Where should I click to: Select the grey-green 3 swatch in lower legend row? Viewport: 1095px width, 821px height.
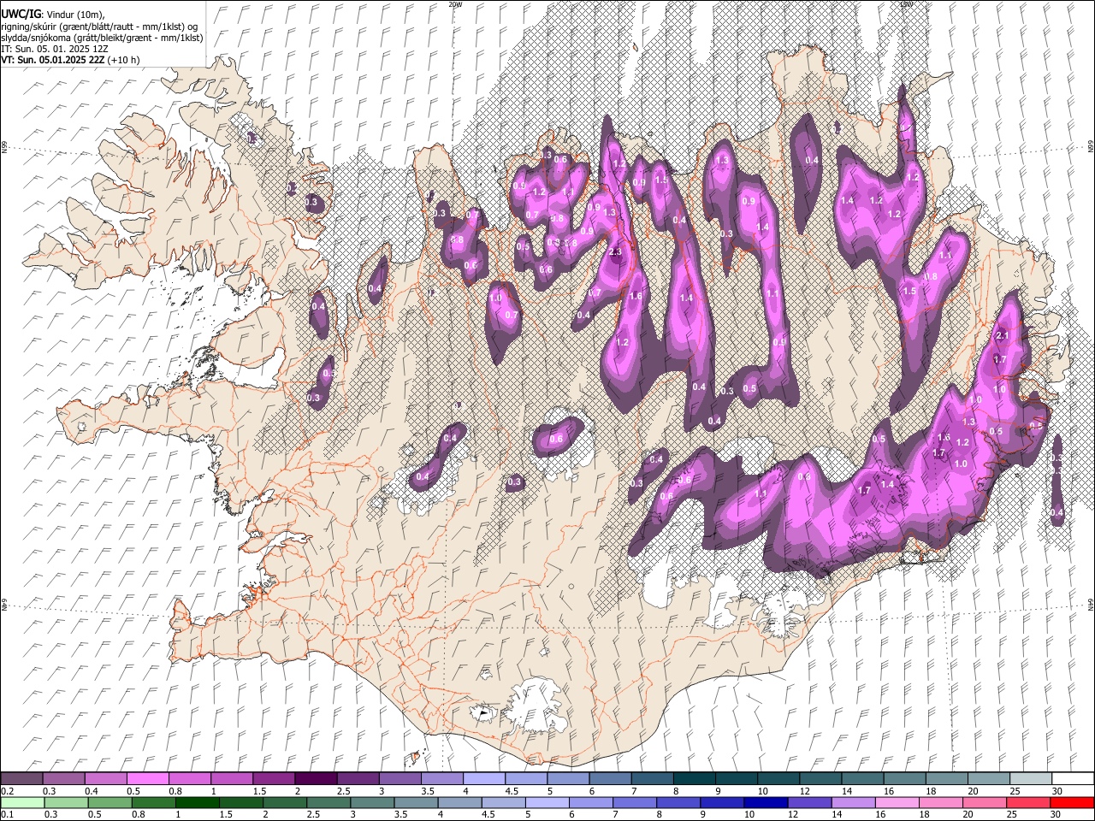tap(371, 802)
